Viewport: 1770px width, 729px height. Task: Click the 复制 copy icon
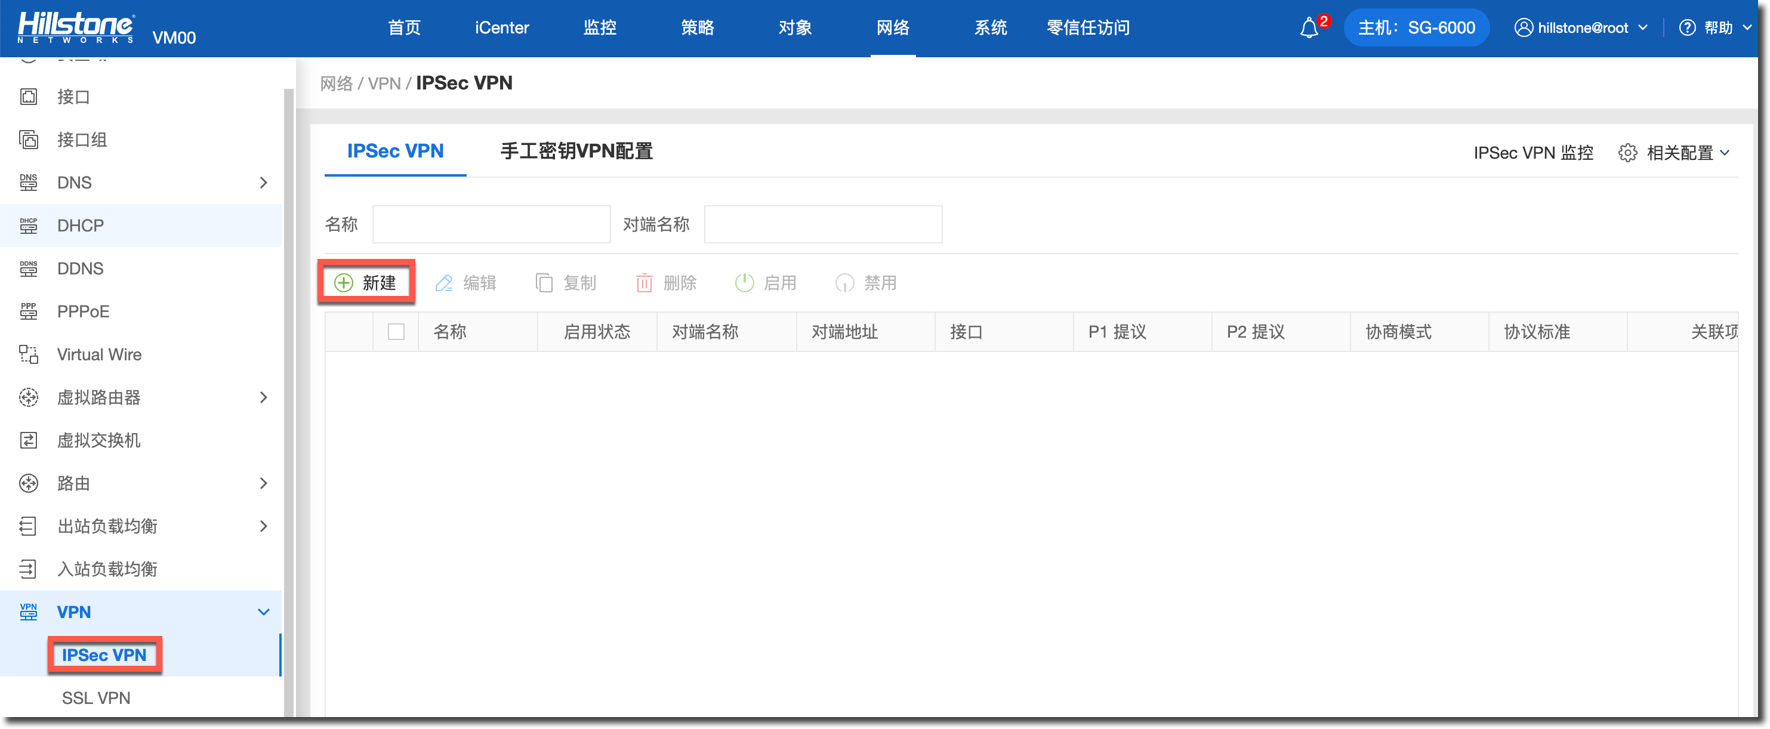[x=544, y=282]
